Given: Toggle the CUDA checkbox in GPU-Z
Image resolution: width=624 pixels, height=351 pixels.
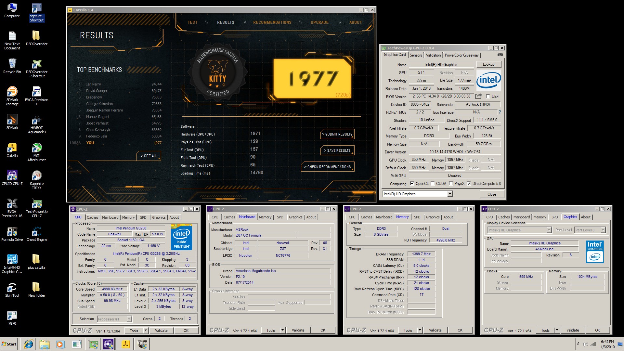Looking at the screenshot, I should coord(433,183).
